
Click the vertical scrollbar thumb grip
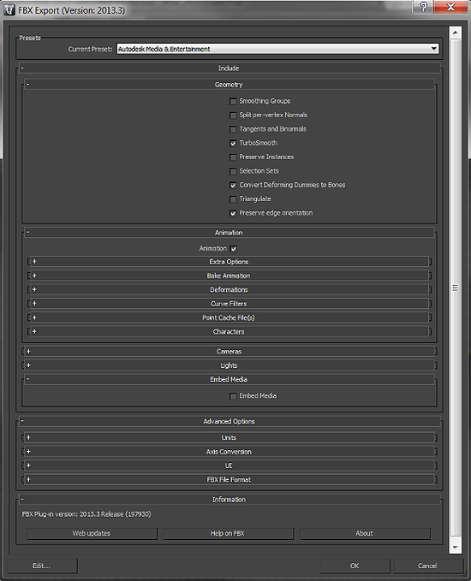(x=455, y=288)
